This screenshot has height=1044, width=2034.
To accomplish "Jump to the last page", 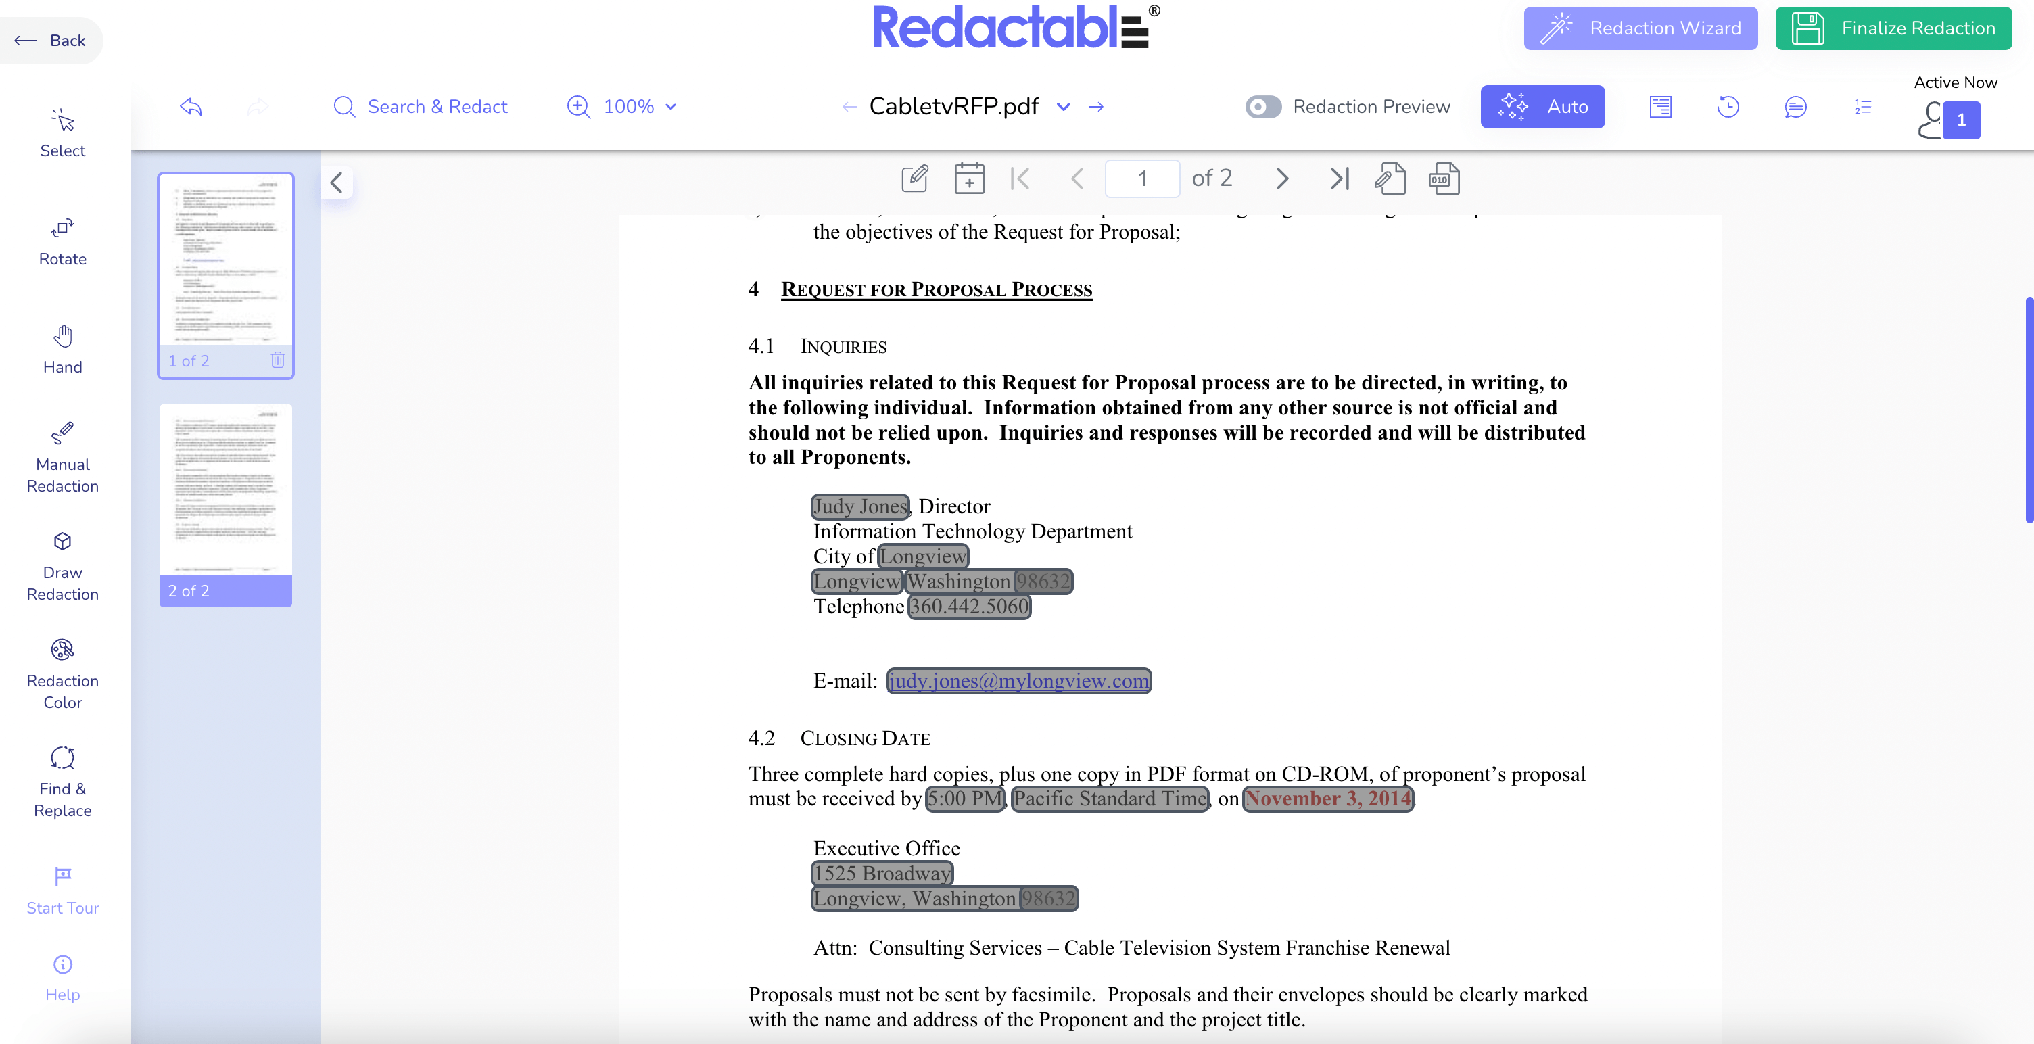I will pyautogui.click(x=1339, y=179).
